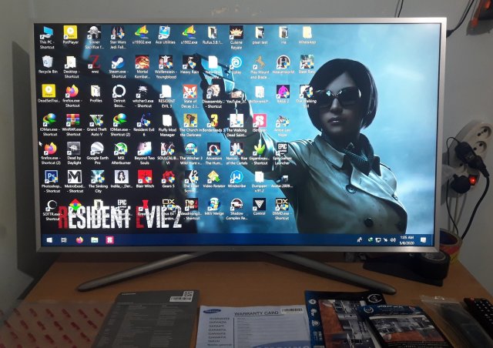Select the Gears 5 icon
The width and height of the screenshot is (493, 348).
click(x=167, y=177)
